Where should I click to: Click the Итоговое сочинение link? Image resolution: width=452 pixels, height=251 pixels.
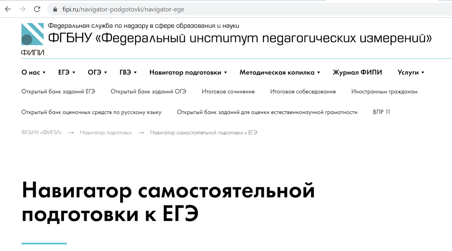(x=228, y=91)
